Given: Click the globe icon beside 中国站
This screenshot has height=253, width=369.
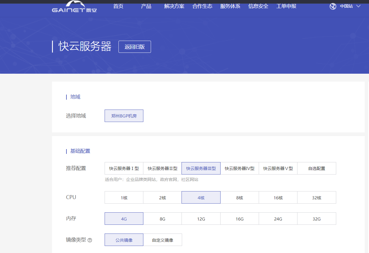Looking at the screenshot, I should click(x=333, y=6).
